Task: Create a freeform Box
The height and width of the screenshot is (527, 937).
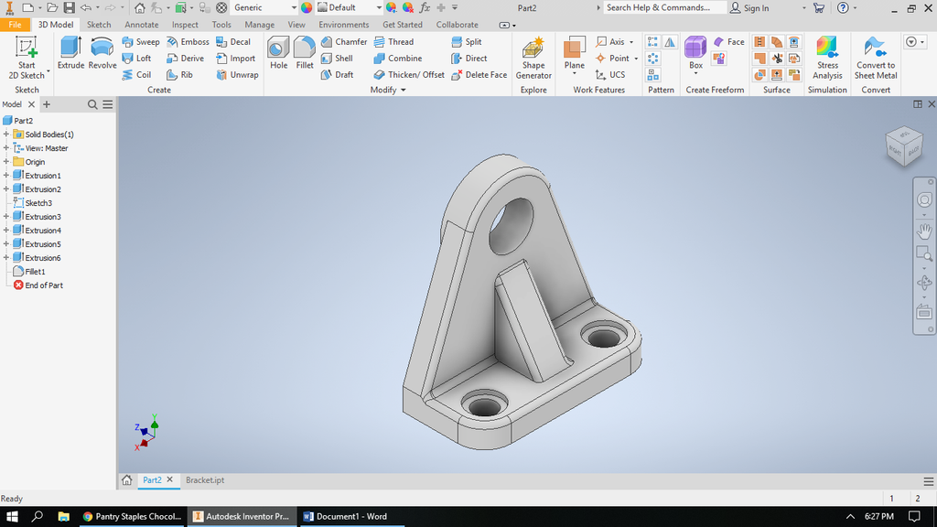Action: point(695,52)
